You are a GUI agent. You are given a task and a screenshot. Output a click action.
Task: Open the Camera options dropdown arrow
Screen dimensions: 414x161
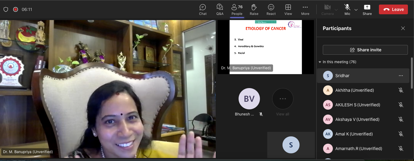click(336, 10)
